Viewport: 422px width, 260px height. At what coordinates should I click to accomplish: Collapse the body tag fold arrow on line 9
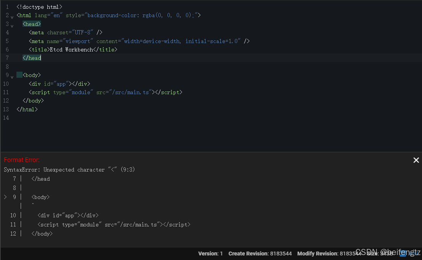pos(12,77)
